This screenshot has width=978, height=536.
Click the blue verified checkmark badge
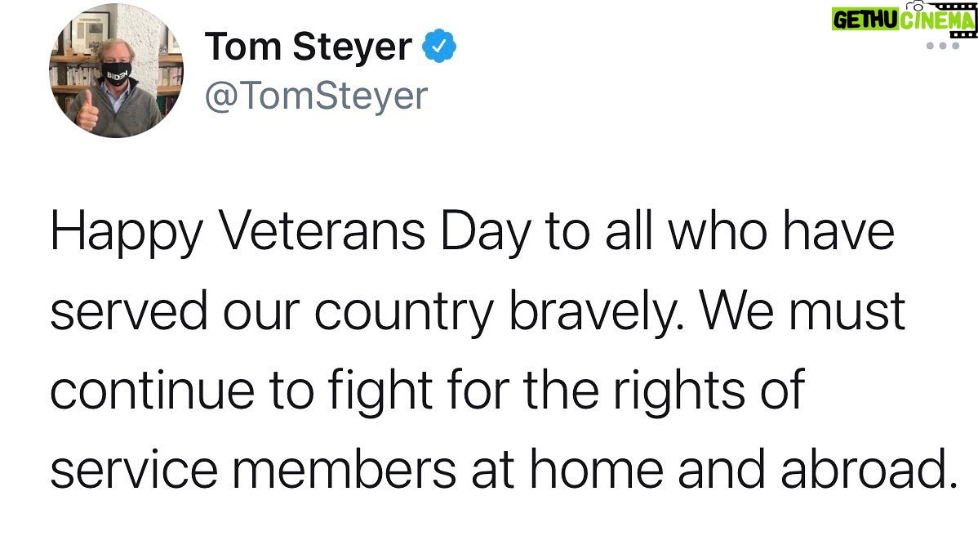coord(440,46)
